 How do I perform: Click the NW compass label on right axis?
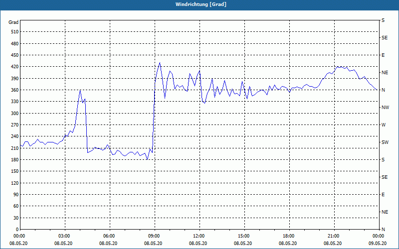pyautogui.click(x=385, y=108)
